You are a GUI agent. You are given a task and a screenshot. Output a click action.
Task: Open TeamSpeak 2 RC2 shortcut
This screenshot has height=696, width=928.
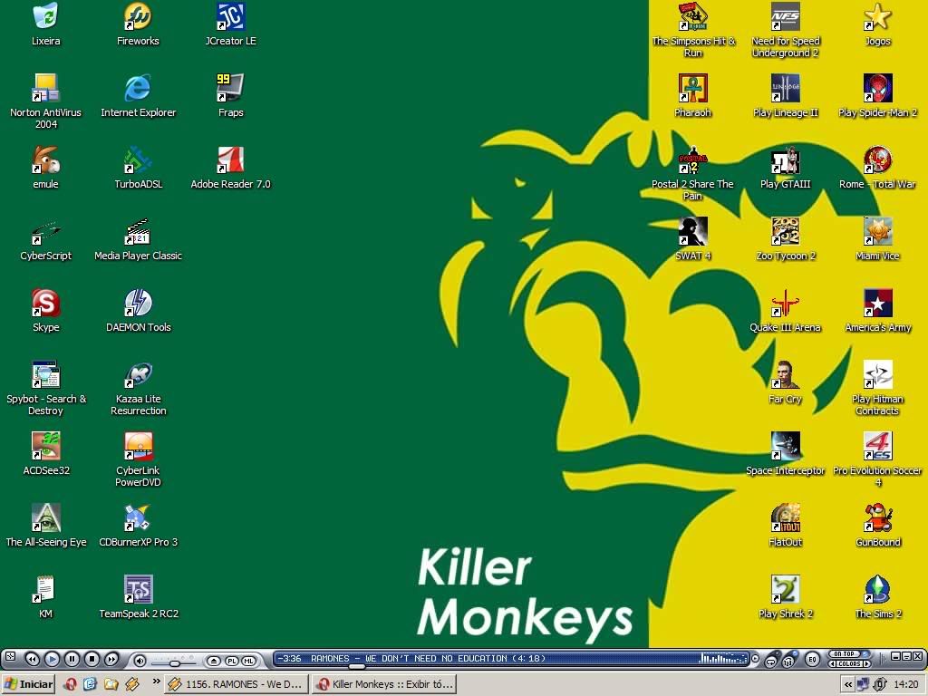[138, 590]
